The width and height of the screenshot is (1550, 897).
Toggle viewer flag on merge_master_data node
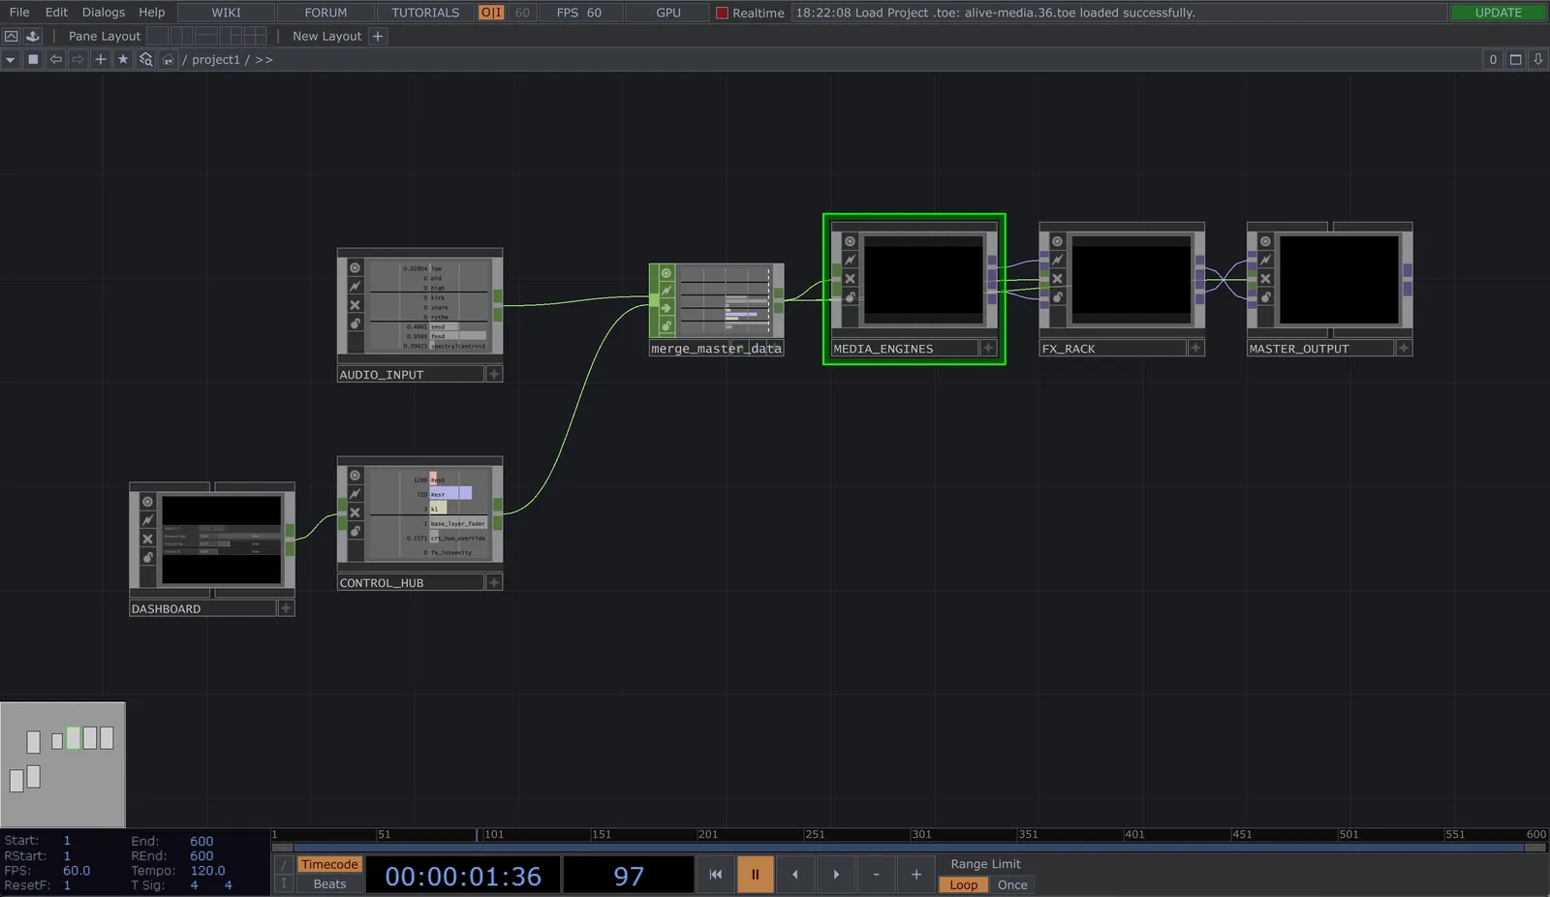(x=666, y=273)
